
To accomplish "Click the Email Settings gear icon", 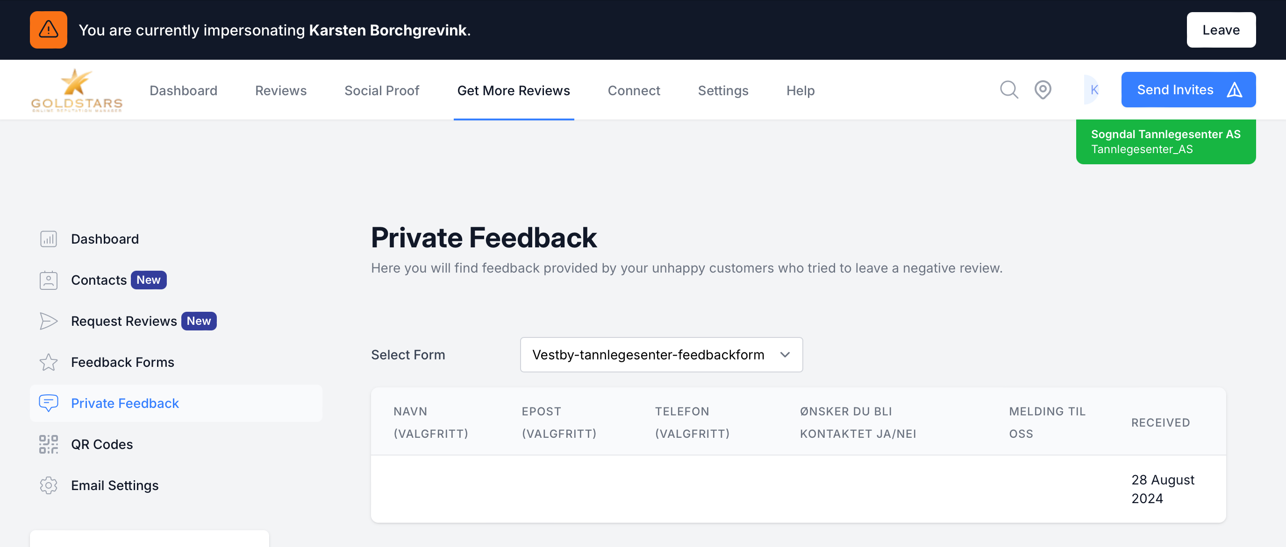I will pyautogui.click(x=49, y=485).
